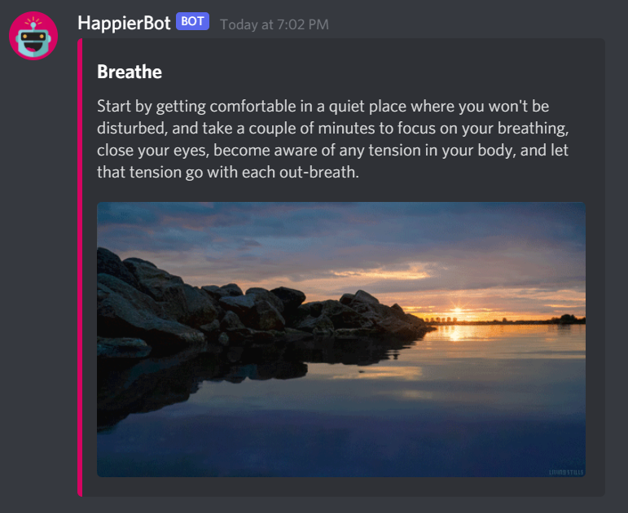628x513 pixels.
Task: Select the Today at 7:02 PM timestamp
Action: coord(274,24)
